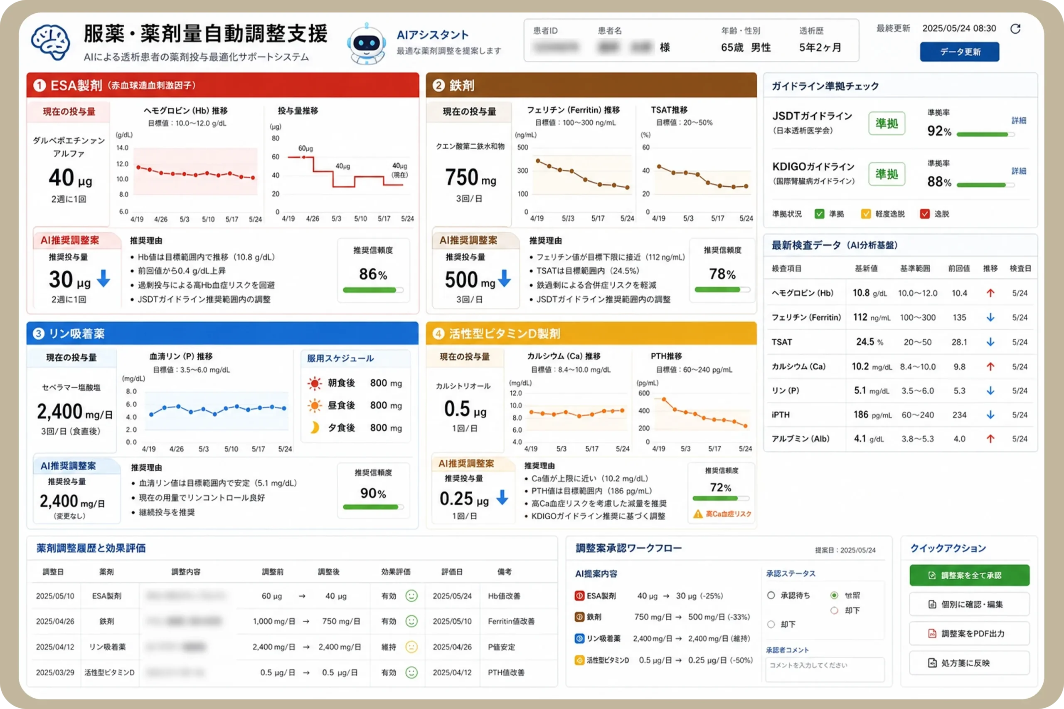Image resolution: width=1064 pixels, height=709 pixels.
Task: Select the green selected approval radio button
Action: (x=834, y=595)
